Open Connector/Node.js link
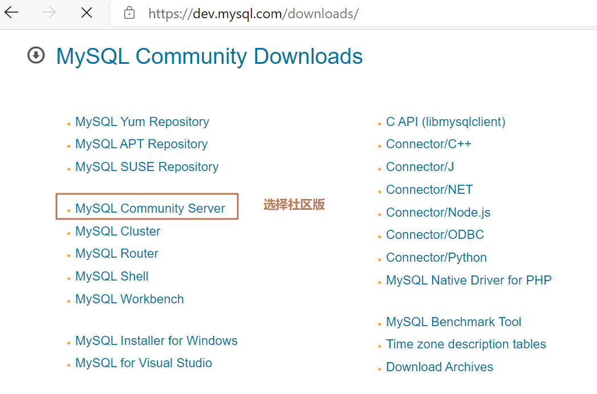This screenshot has height=394, width=597. pos(438,212)
